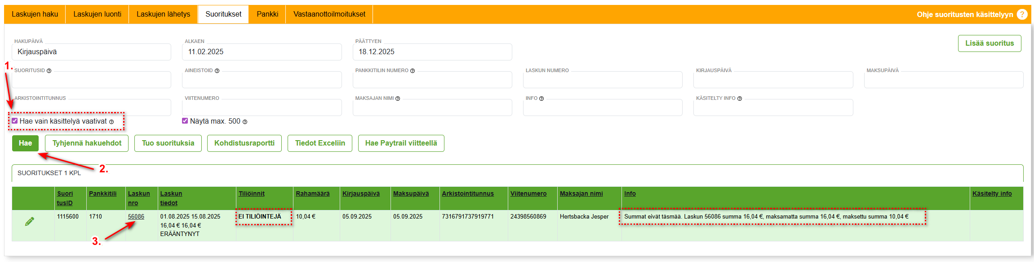This screenshot has width=1034, height=262.
Task: Click the help icon next to KÄSITELTY INFO
Action: pyautogui.click(x=740, y=99)
